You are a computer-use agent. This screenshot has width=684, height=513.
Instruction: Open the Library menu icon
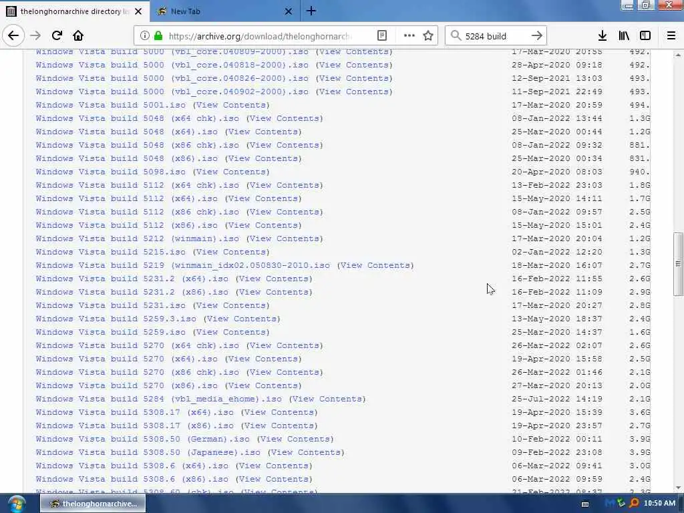(624, 36)
